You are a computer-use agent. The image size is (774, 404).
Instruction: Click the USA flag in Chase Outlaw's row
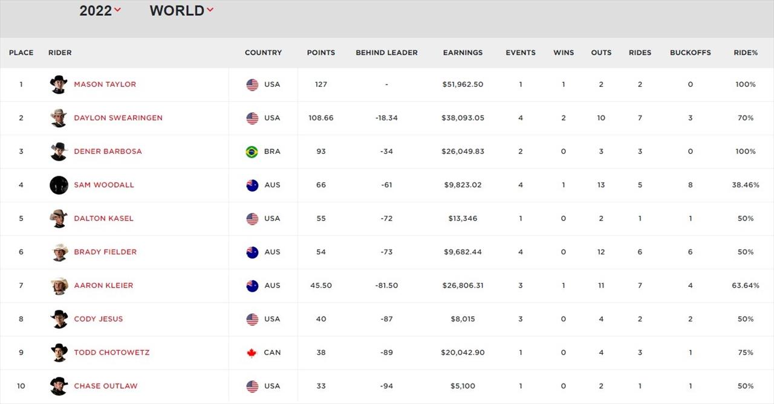[x=252, y=386]
